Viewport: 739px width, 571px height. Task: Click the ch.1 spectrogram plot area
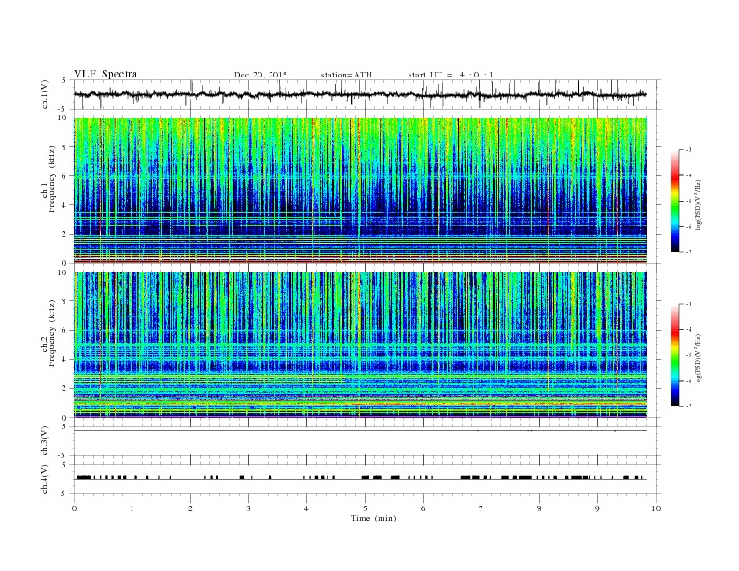point(360,190)
